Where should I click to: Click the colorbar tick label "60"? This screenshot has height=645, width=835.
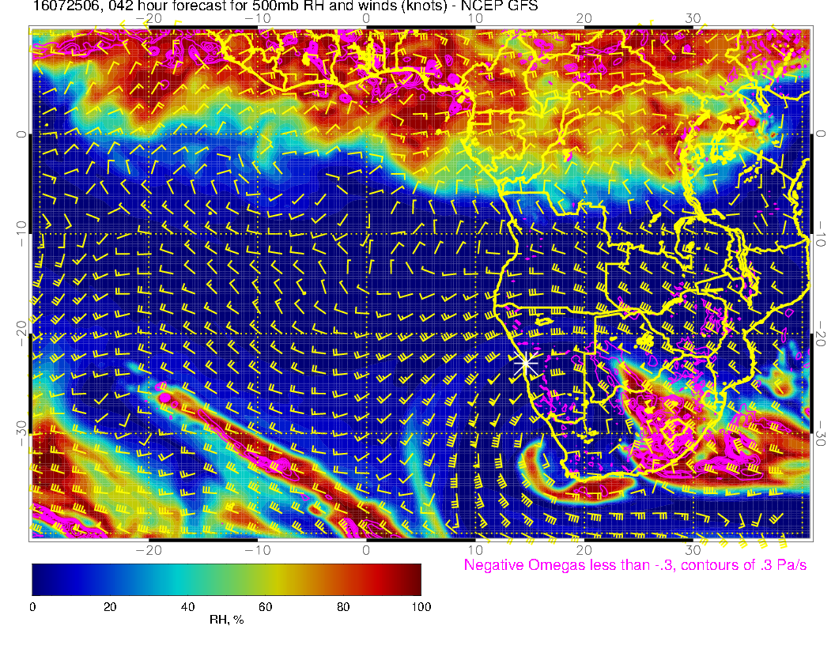pyautogui.click(x=266, y=607)
